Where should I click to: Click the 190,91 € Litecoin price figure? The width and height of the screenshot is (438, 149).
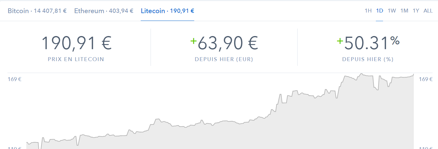click(x=76, y=43)
